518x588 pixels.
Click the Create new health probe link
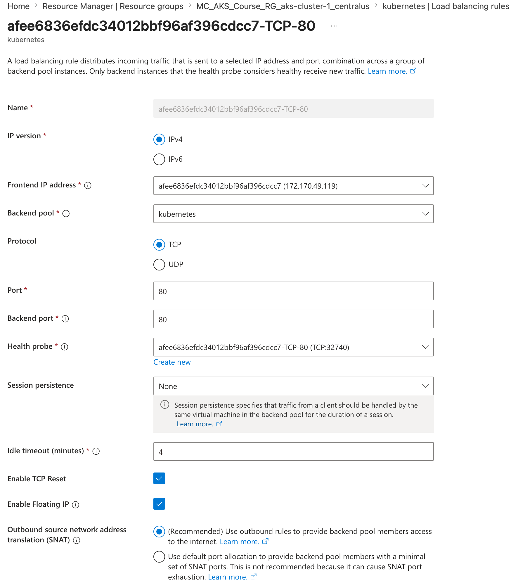pyautogui.click(x=172, y=362)
